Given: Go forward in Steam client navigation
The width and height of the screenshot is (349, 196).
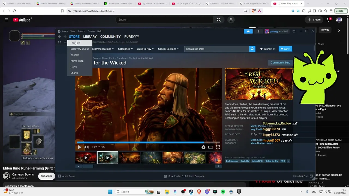Looking at the screenshot, I should 65,36.
